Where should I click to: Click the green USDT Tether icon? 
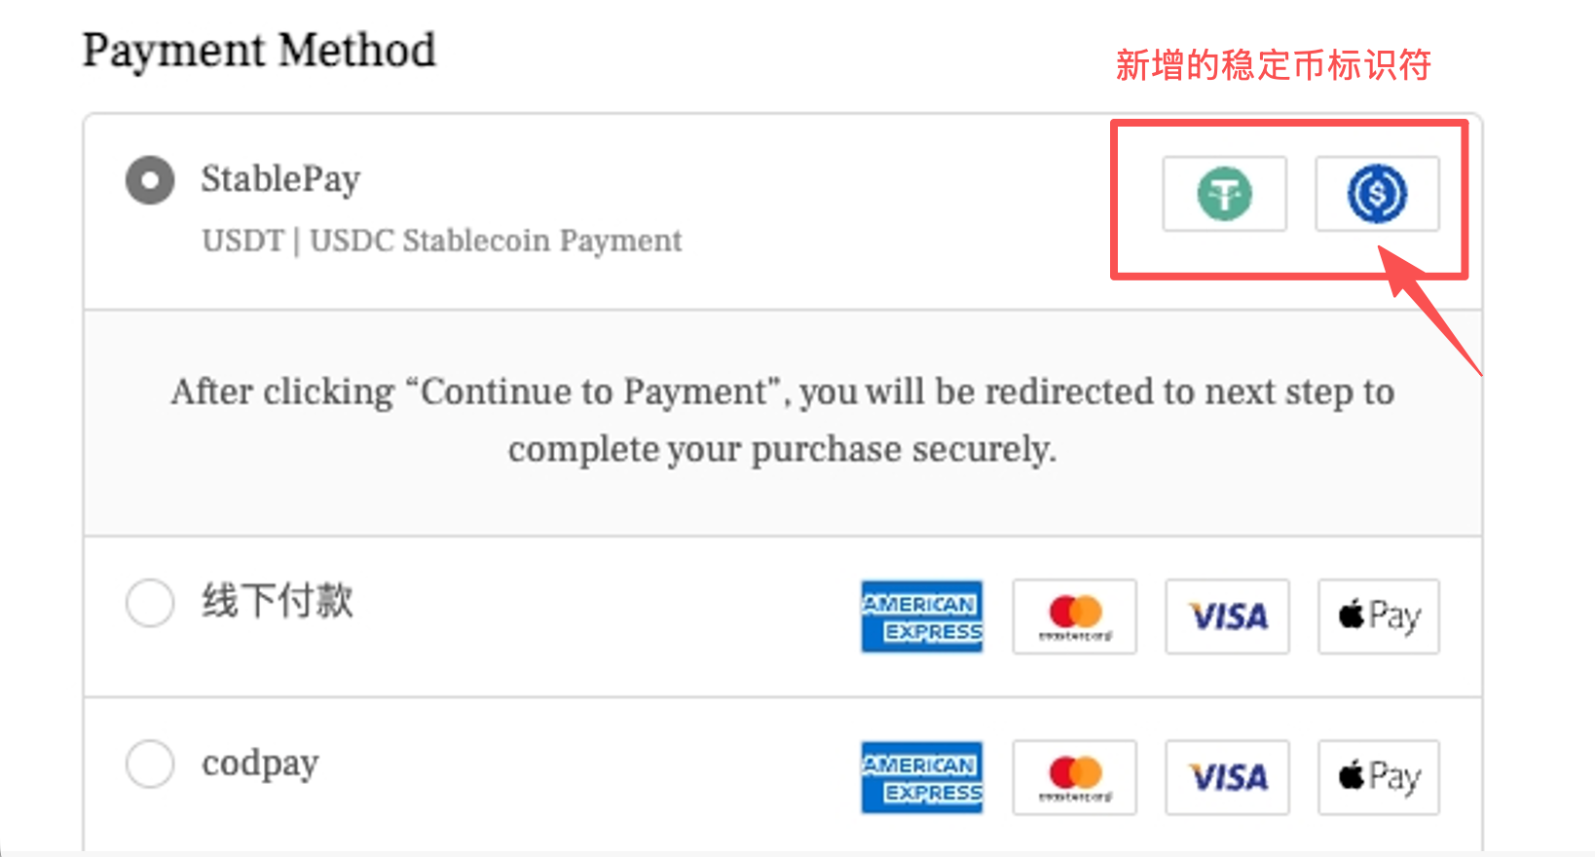pyautogui.click(x=1224, y=194)
